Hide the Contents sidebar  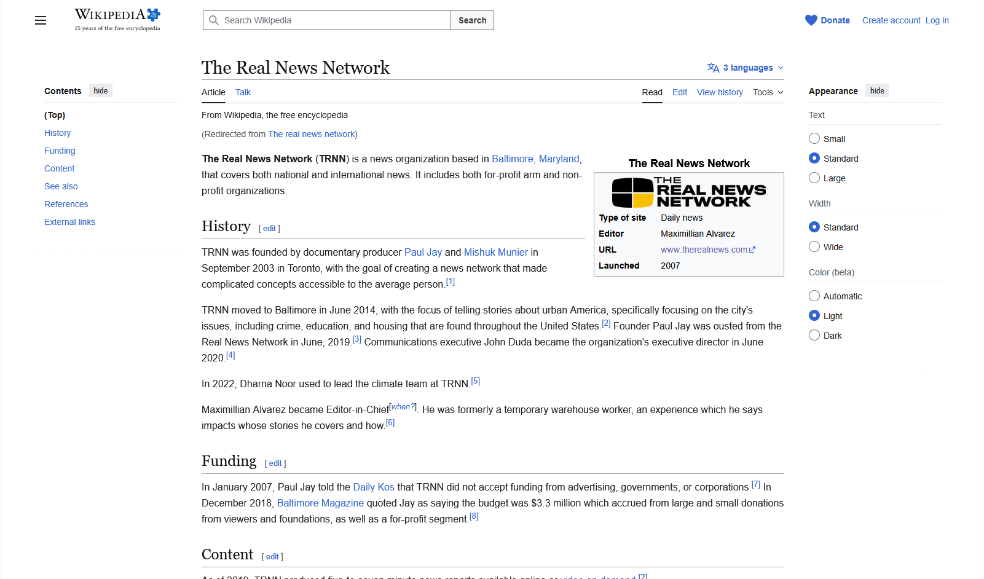tap(101, 91)
